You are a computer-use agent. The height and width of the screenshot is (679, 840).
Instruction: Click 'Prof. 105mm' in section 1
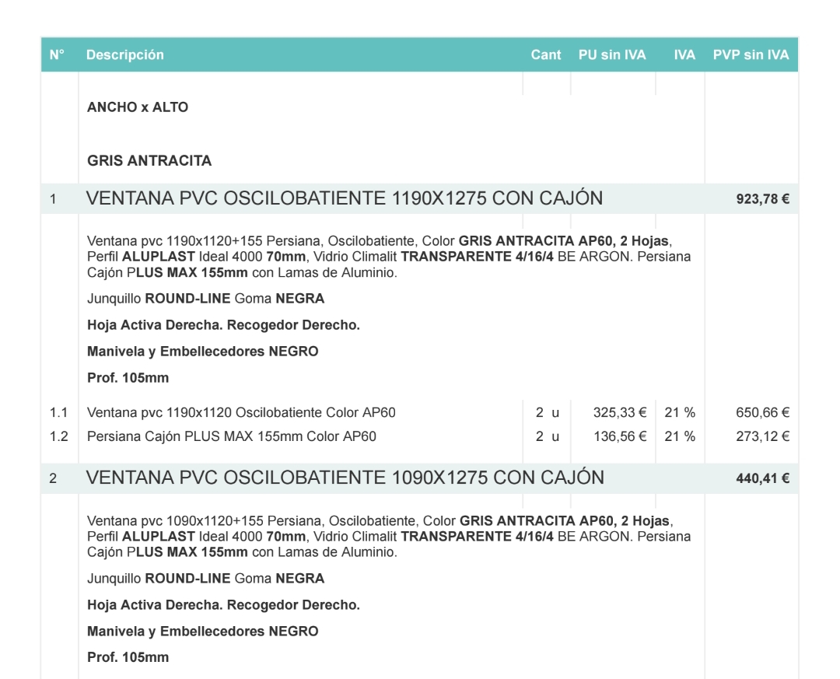(128, 378)
